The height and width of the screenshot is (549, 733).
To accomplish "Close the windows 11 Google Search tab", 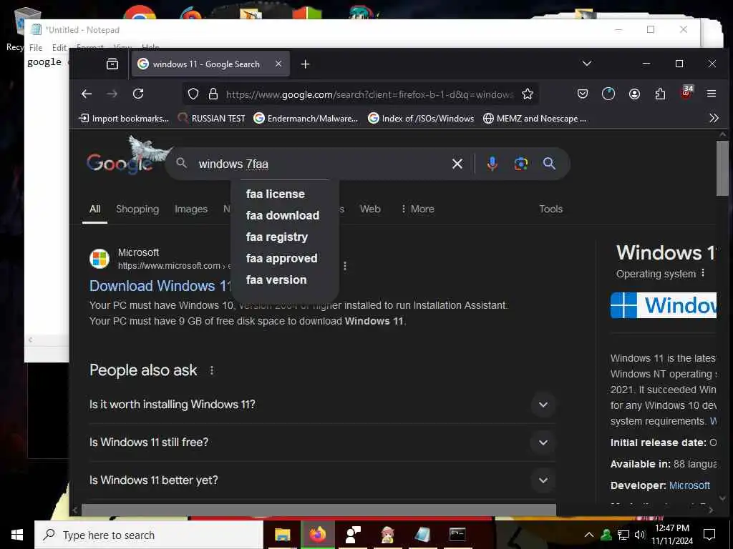I will (x=278, y=64).
